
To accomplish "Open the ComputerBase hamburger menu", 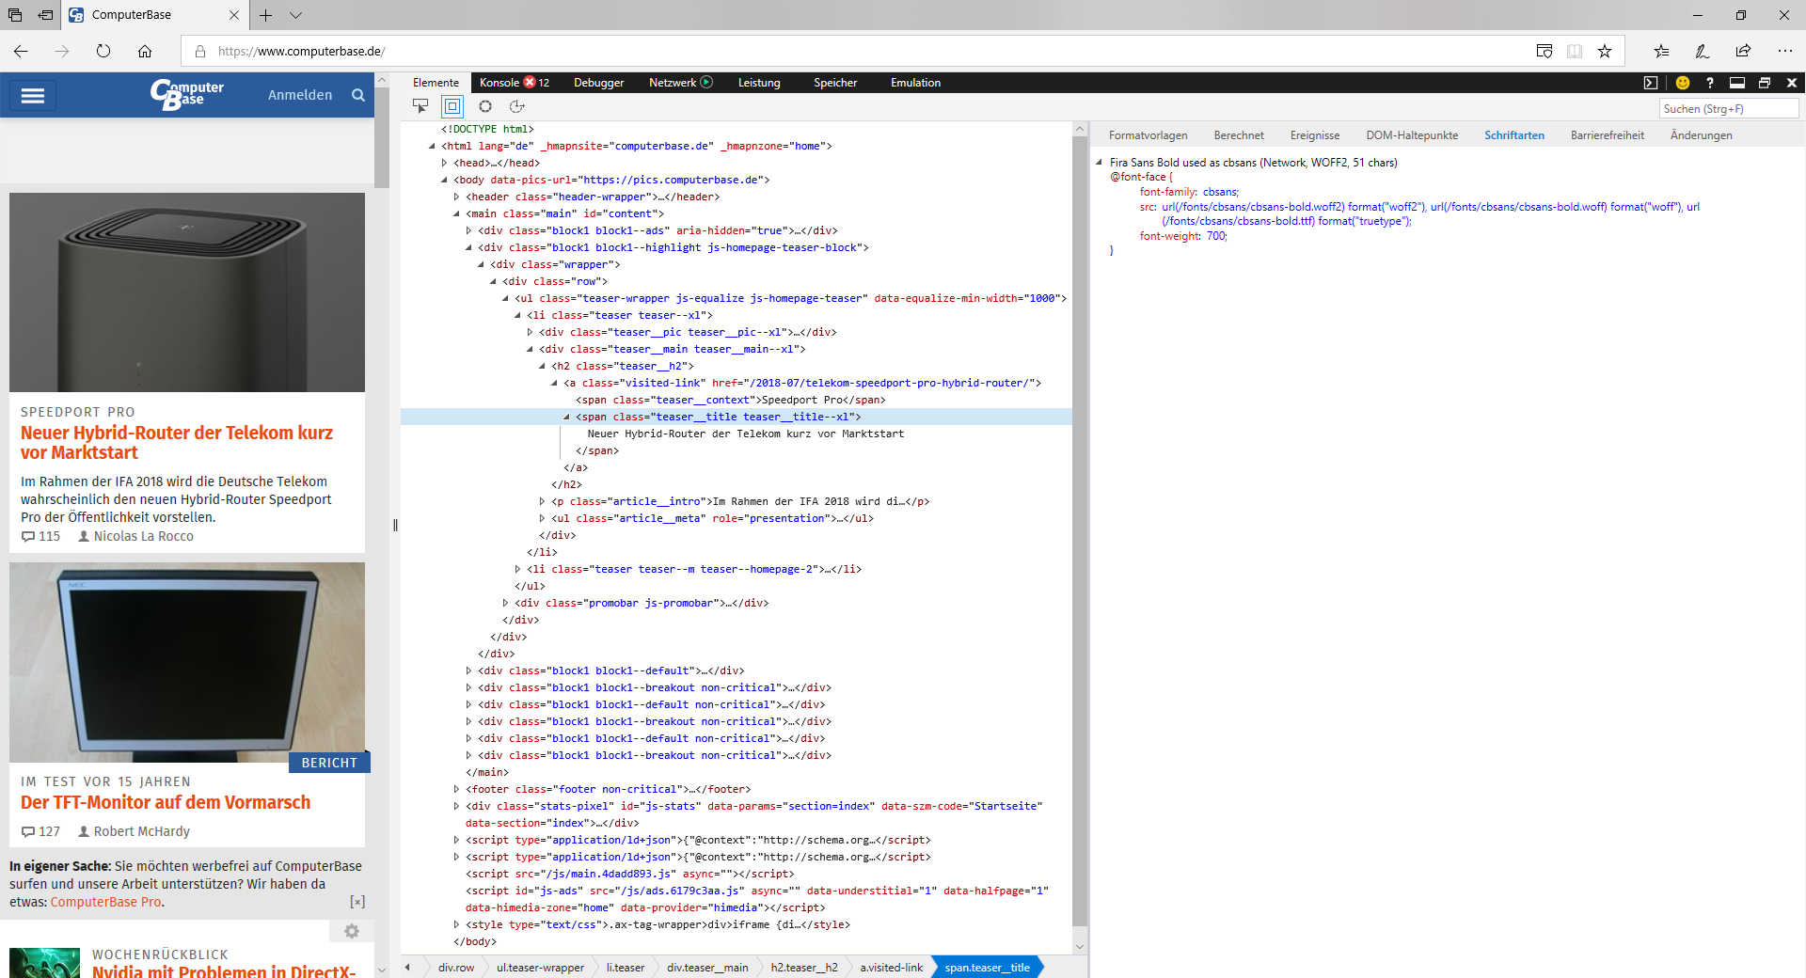I will point(33,95).
